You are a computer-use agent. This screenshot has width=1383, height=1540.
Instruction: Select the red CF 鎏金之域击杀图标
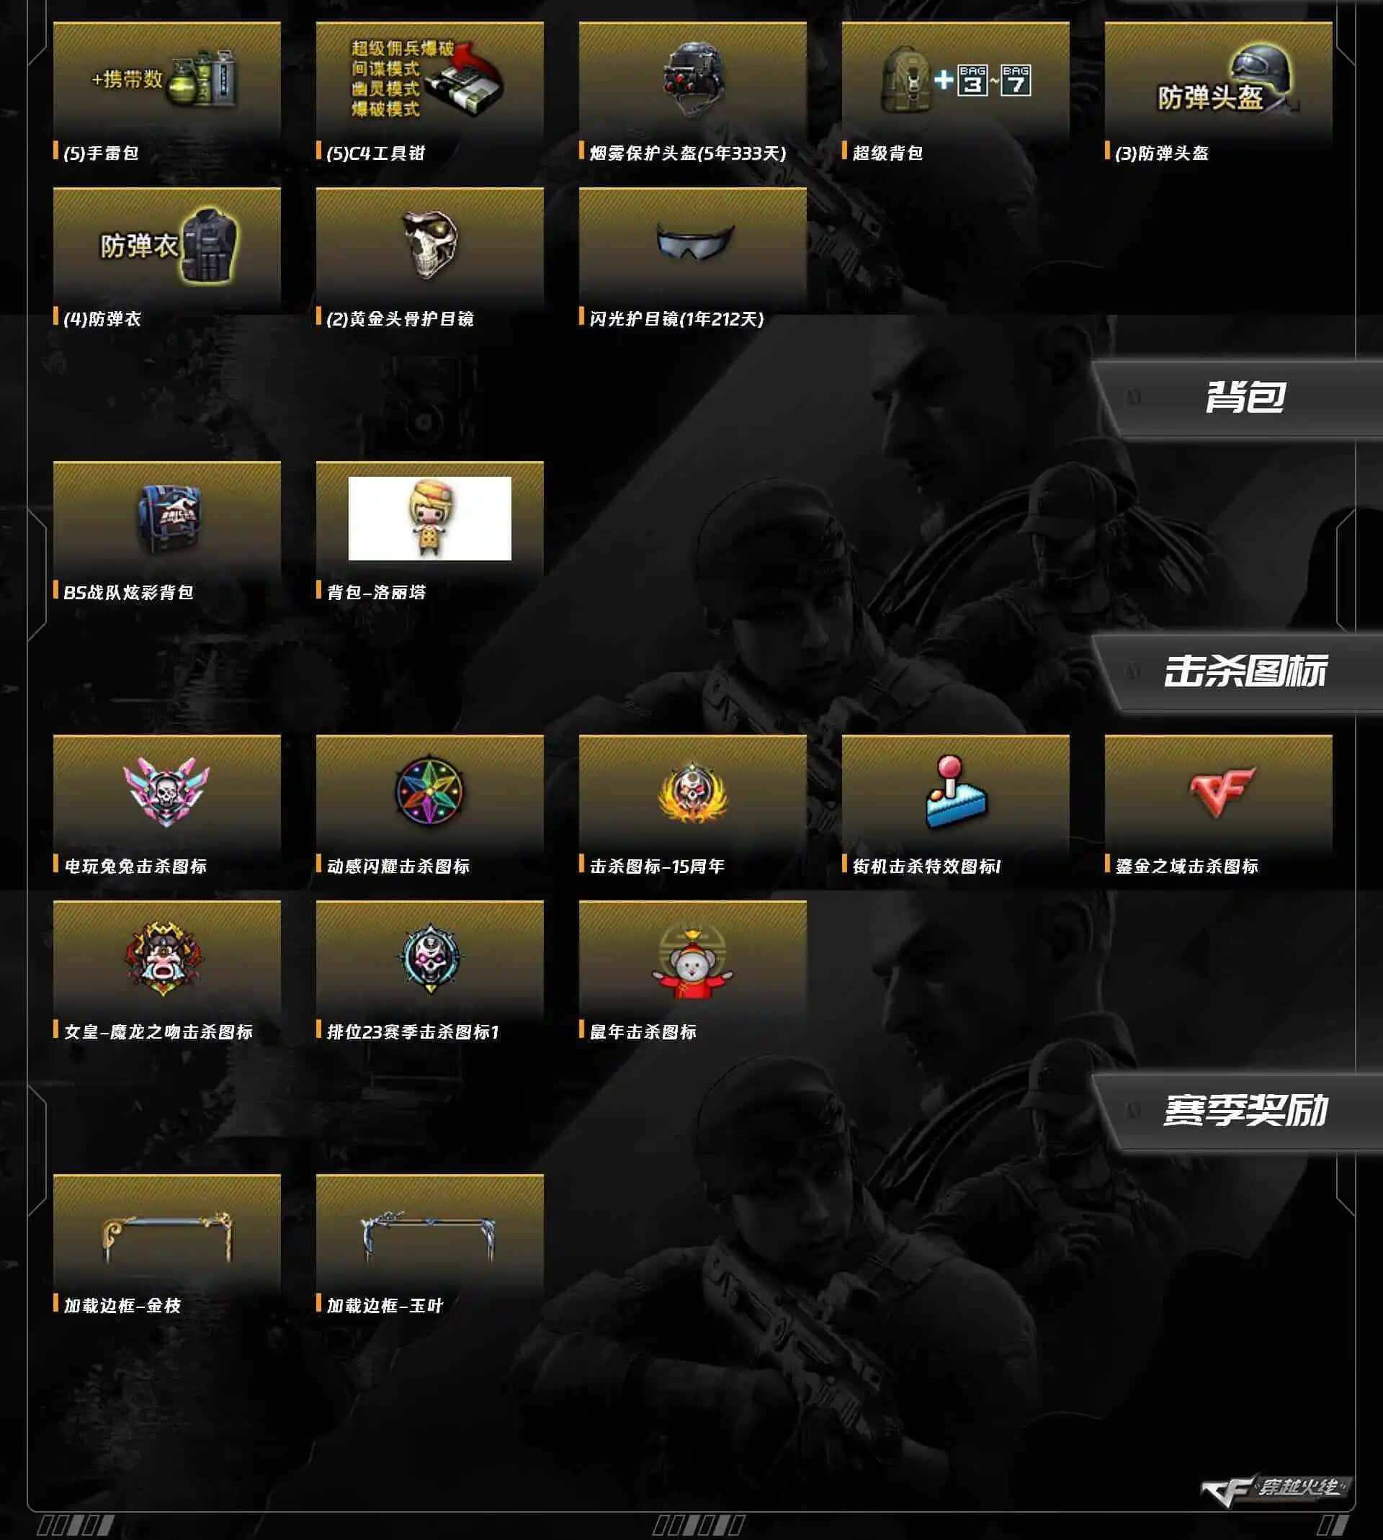pos(1218,792)
